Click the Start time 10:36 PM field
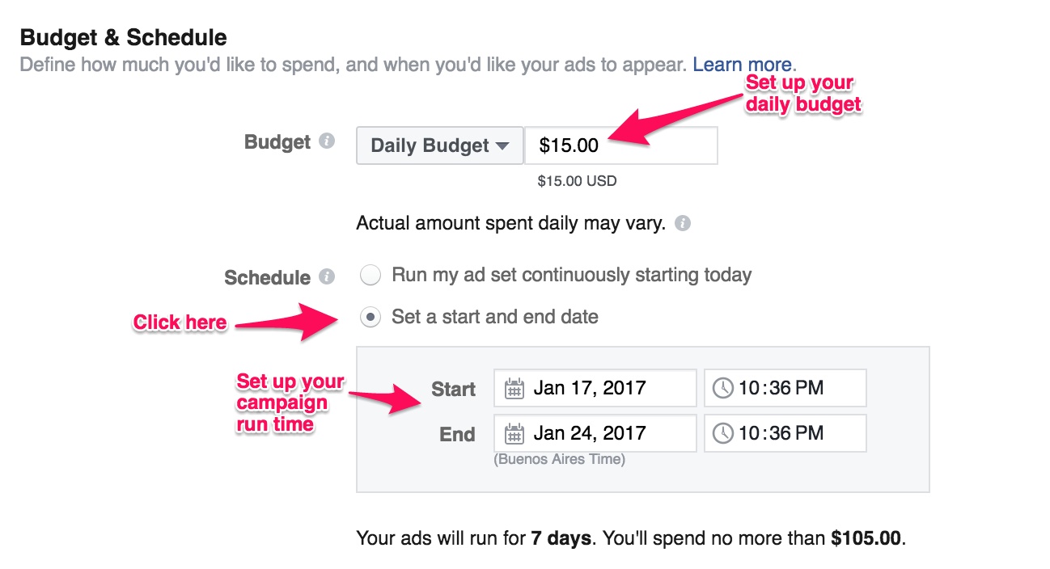Image resolution: width=1050 pixels, height=569 pixels. 785,389
